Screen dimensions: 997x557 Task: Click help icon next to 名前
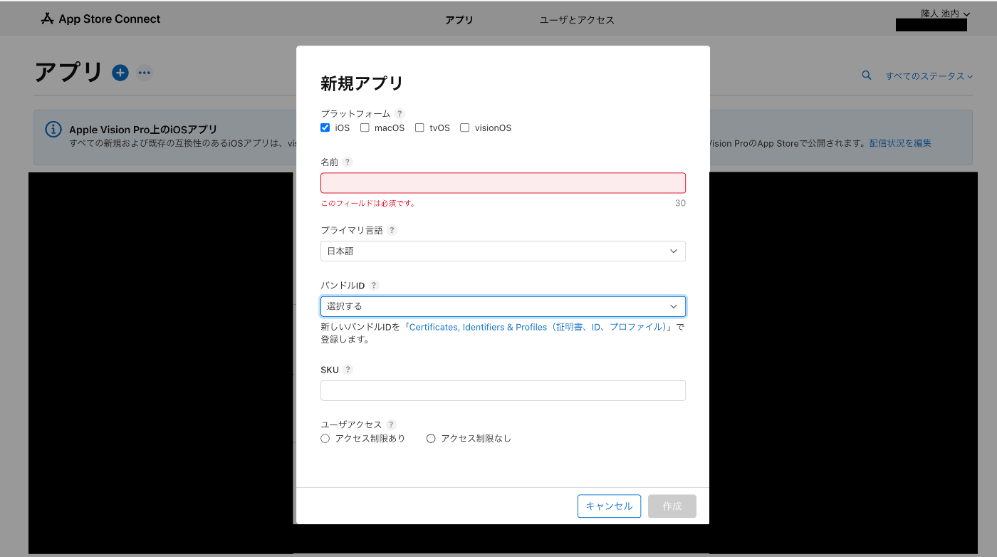pos(348,162)
